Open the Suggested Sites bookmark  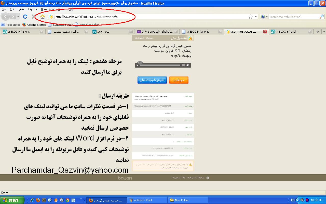click(61, 25)
